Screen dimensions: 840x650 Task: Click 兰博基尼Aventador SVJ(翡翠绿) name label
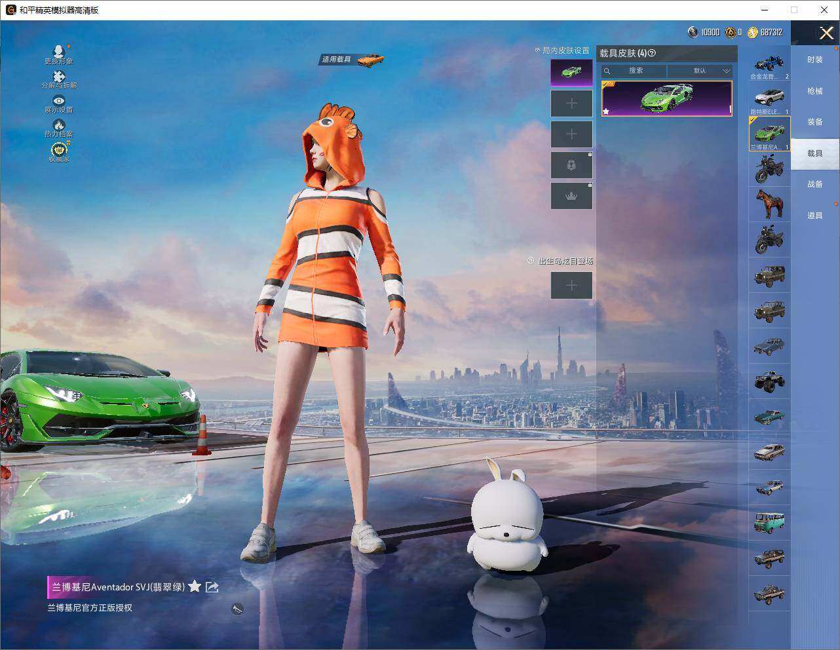click(x=118, y=587)
